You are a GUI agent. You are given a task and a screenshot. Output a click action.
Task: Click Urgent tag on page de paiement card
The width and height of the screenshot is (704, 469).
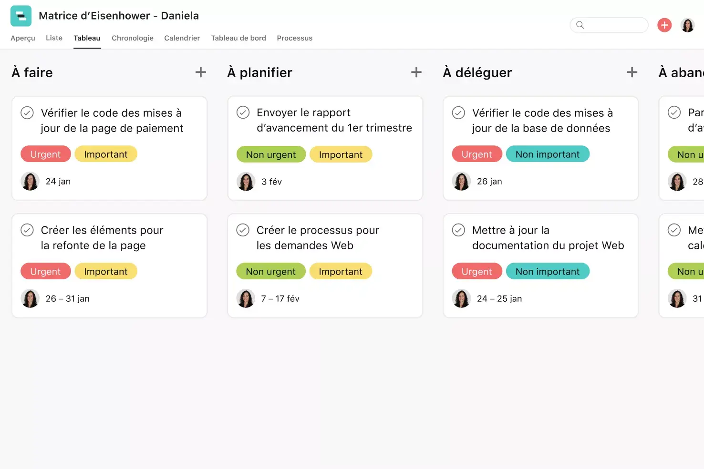46,154
